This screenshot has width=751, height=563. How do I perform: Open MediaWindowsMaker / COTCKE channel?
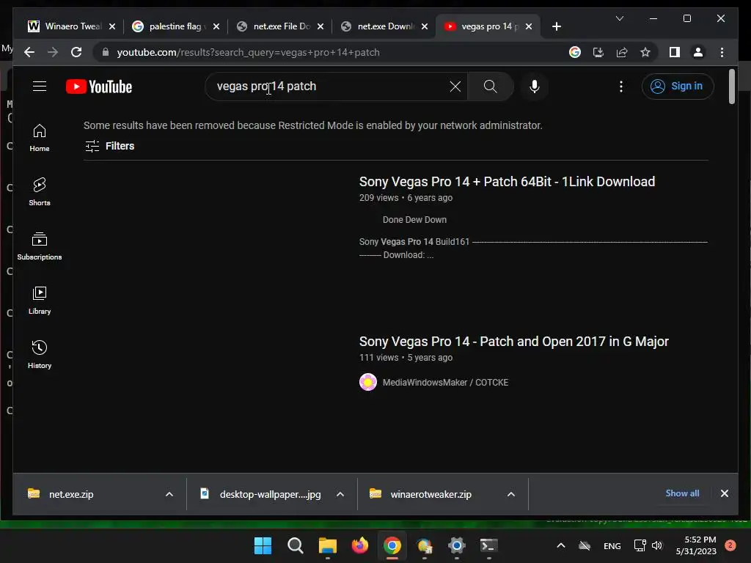click(x=445, y=383)
